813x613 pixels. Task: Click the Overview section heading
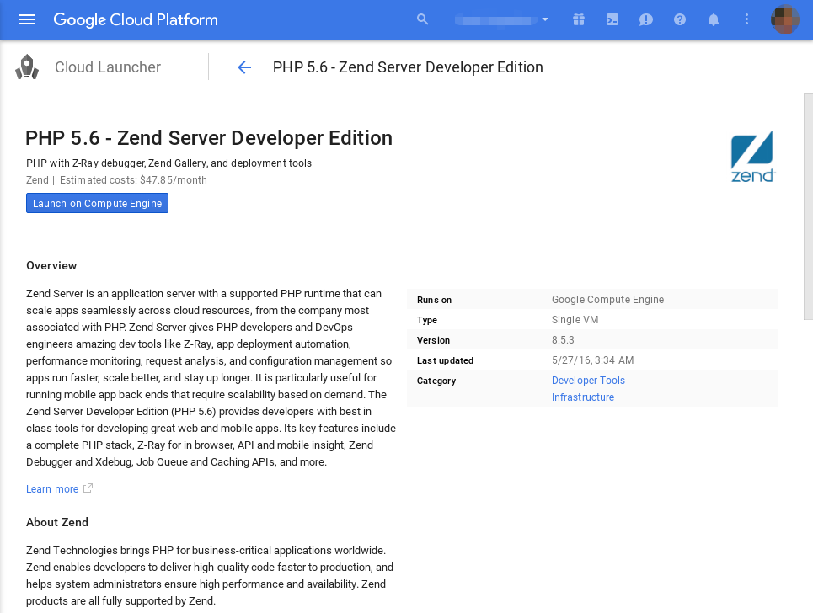click(51, 265)
